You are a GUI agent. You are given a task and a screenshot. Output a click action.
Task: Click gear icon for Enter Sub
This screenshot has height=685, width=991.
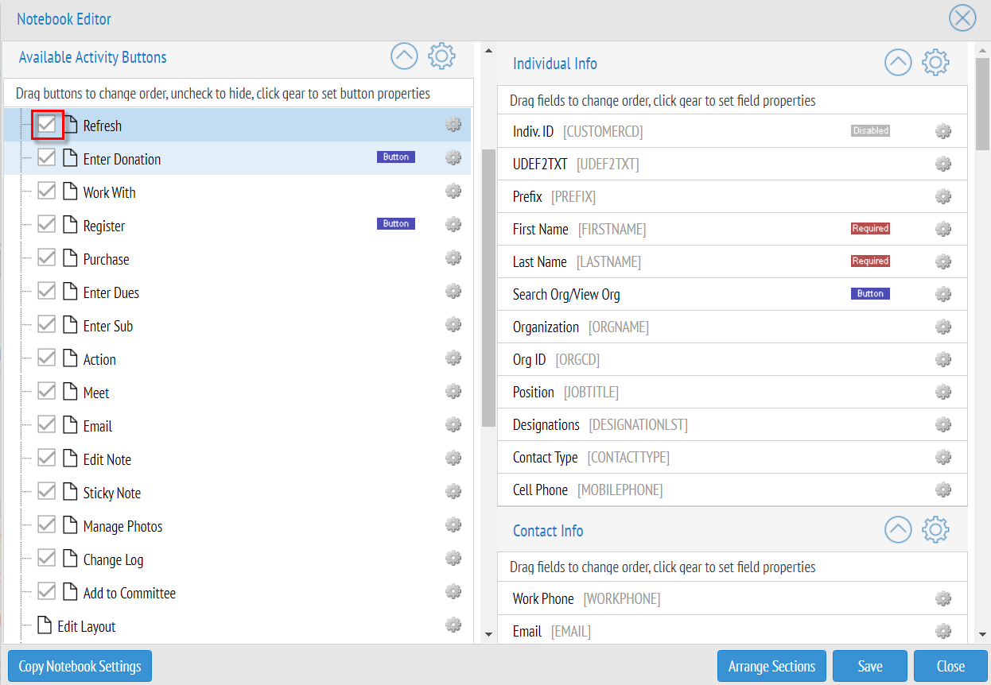pyautogui.click(x=453, y=325)
